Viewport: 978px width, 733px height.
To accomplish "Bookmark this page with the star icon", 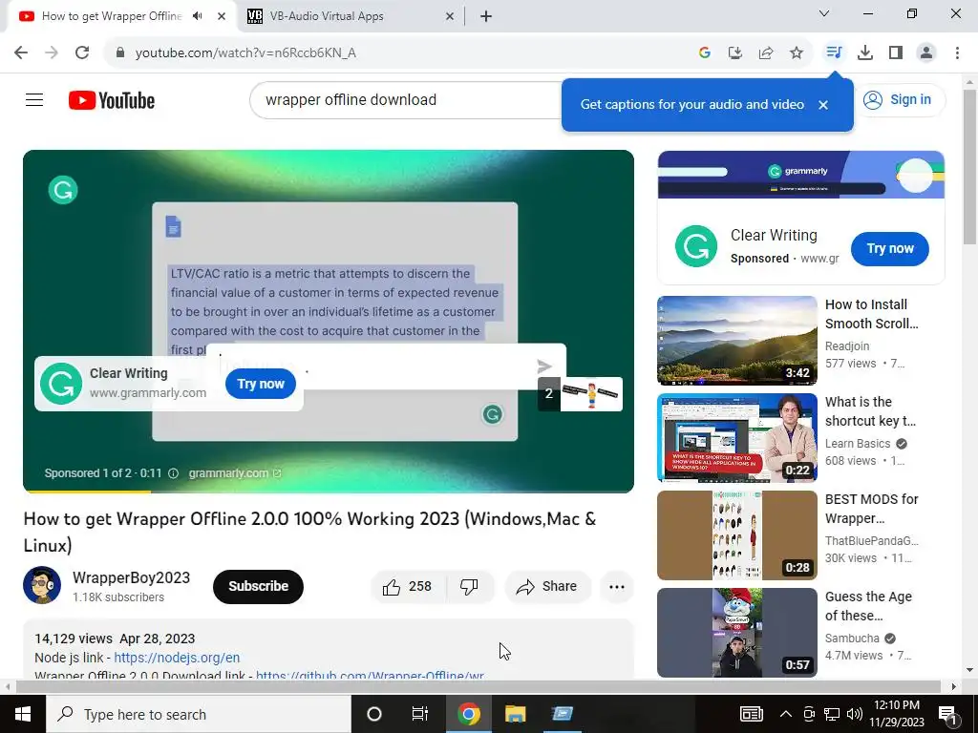I will tap(797, 53).
